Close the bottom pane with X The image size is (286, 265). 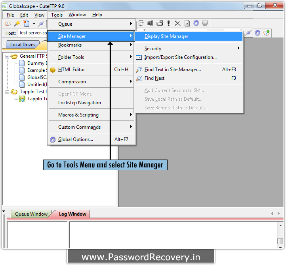click(x=4, y=211)
